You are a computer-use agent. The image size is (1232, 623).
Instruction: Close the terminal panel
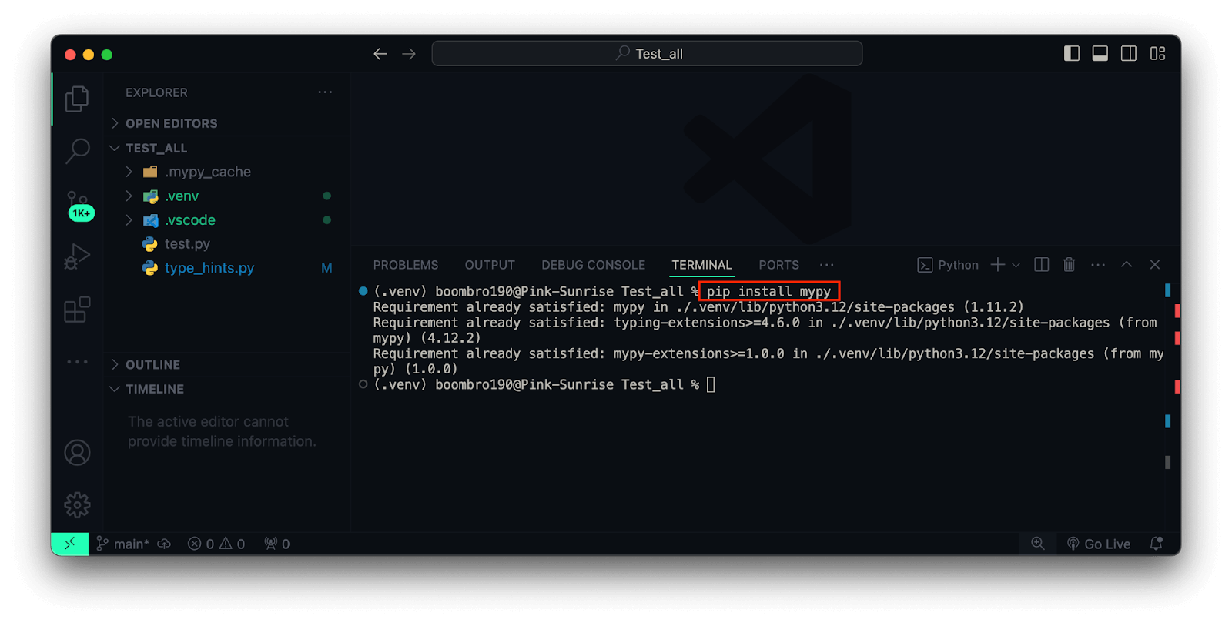(1155, 264)
